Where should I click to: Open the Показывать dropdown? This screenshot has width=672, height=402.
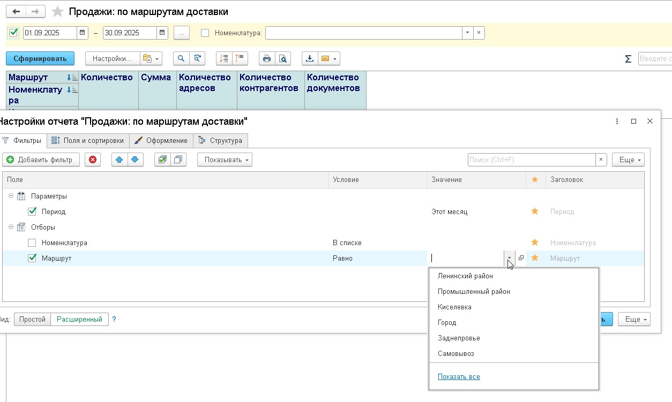click(x=225, y=160)
